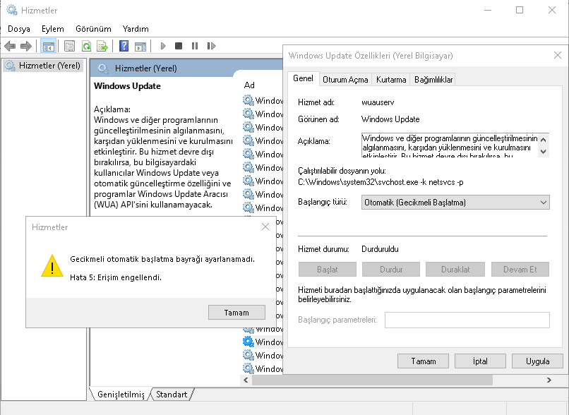Switch to the Kurtarma tab
Screen dimensions: 569x415
(391, 80)
